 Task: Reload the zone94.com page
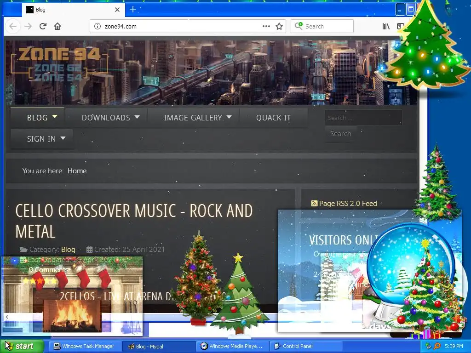(43, 26)
